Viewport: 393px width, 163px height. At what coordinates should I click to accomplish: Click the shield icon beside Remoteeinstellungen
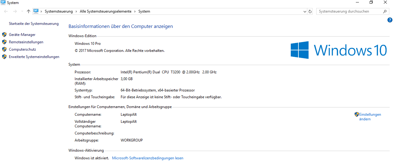pyautogui.click(x=4, y=42)
